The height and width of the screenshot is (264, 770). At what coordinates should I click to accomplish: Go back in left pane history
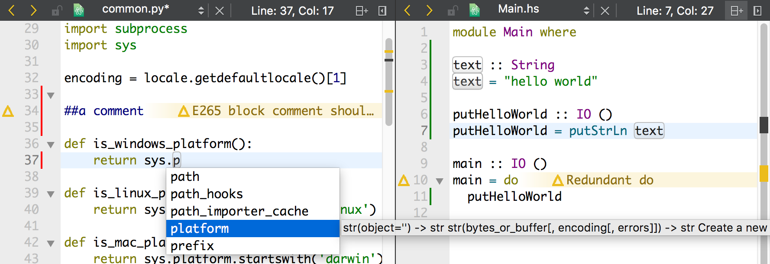(x=12, y=10)
